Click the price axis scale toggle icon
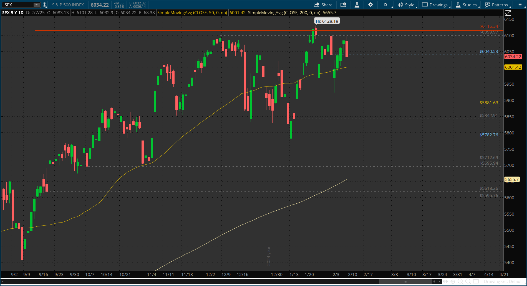527x286 pixels. pos(508,13)
